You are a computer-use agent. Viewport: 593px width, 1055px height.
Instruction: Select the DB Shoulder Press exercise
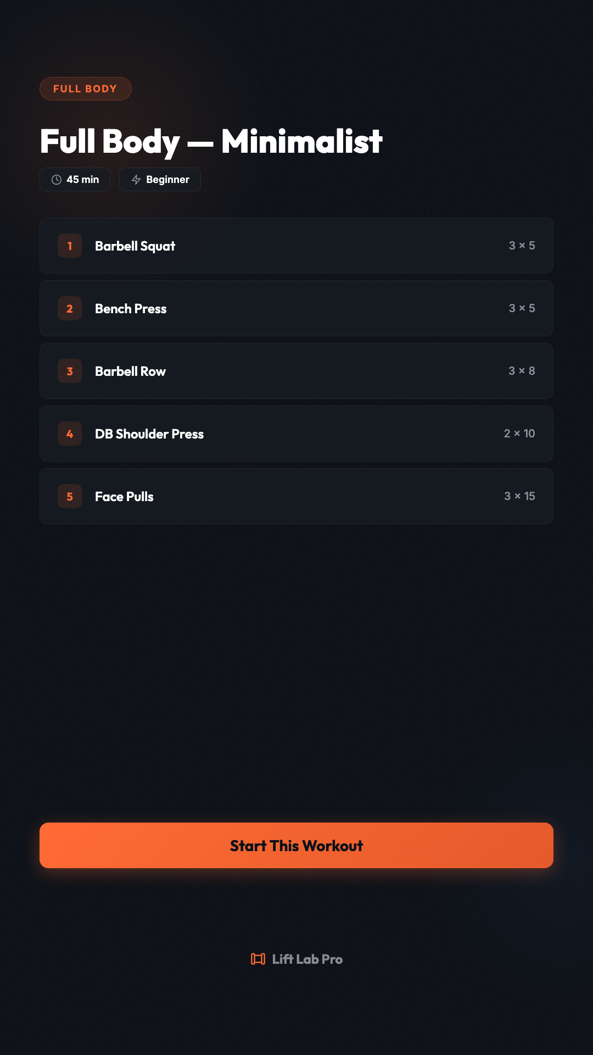pyautogui.click(x=296, y=434)
